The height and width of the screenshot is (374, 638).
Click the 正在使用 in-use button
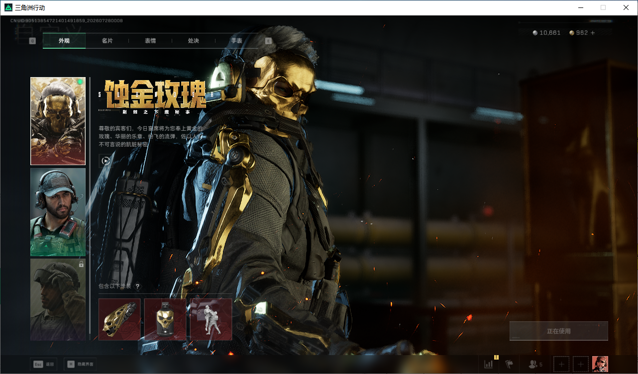pos(559,331)
